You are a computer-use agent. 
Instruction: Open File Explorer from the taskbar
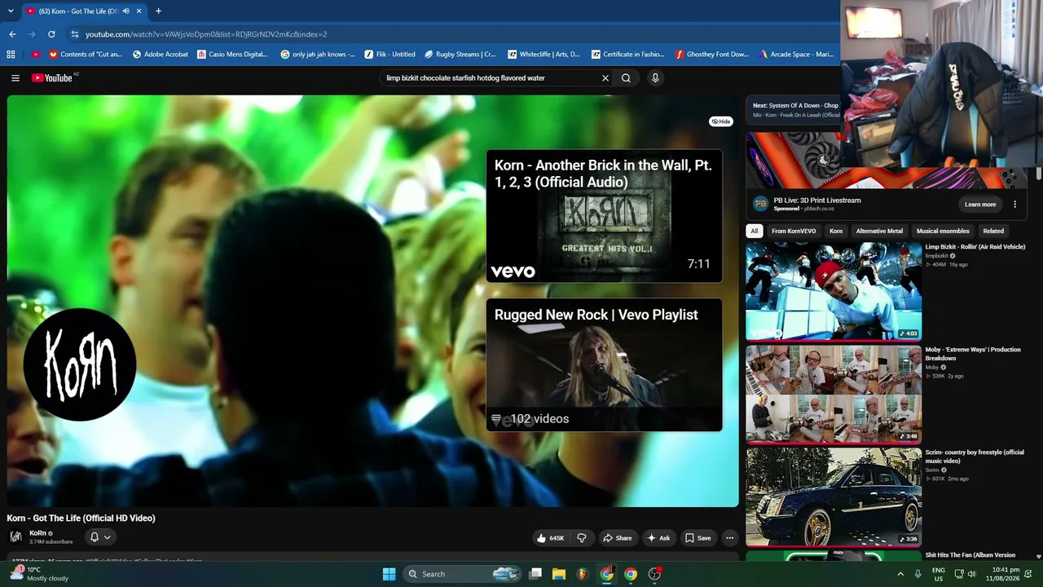click(558, 574)
